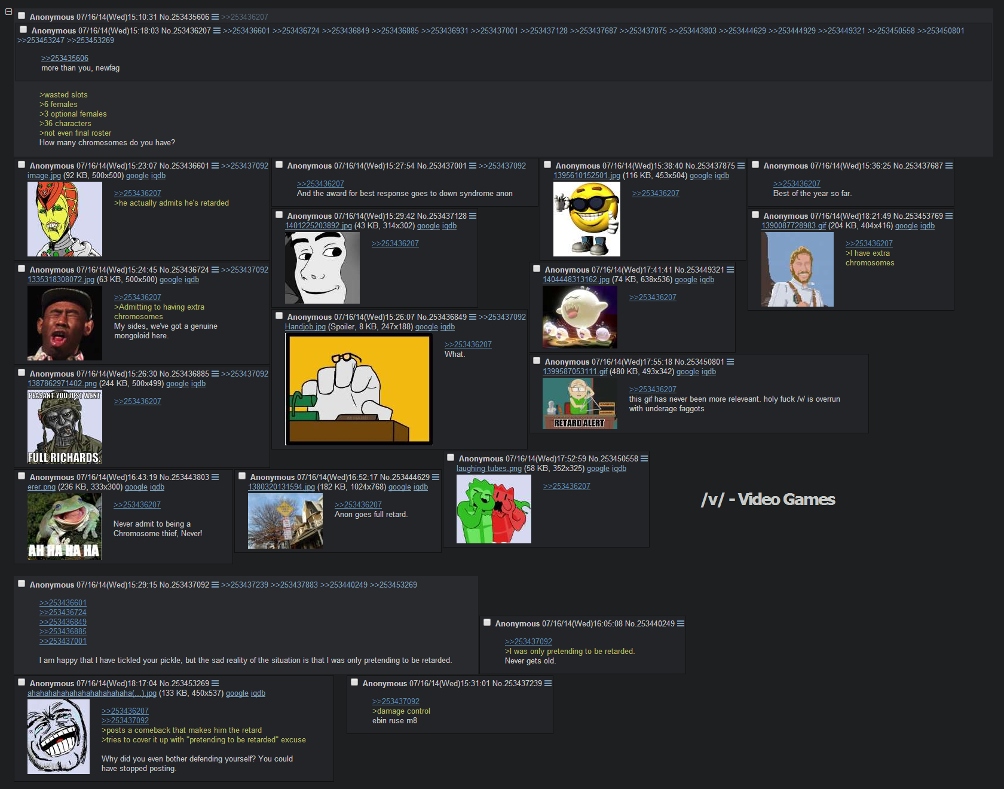Expand the yellow fist Handjob.jpg thumbnail
Screen dimensions: 1004x789
359,389
